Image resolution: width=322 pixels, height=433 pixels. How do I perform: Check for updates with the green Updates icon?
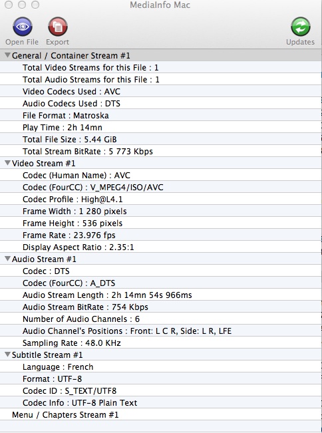(300, 27)
